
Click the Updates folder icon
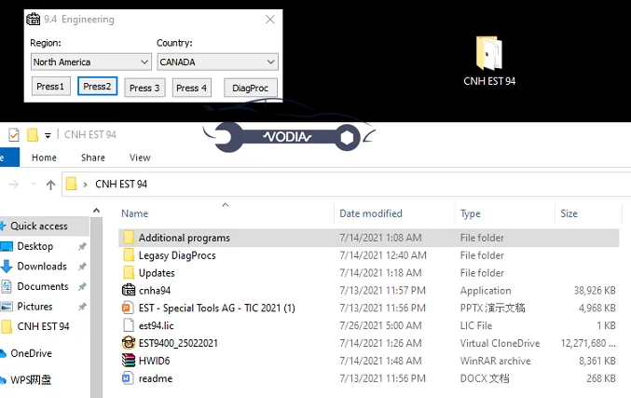pos(129,272)
